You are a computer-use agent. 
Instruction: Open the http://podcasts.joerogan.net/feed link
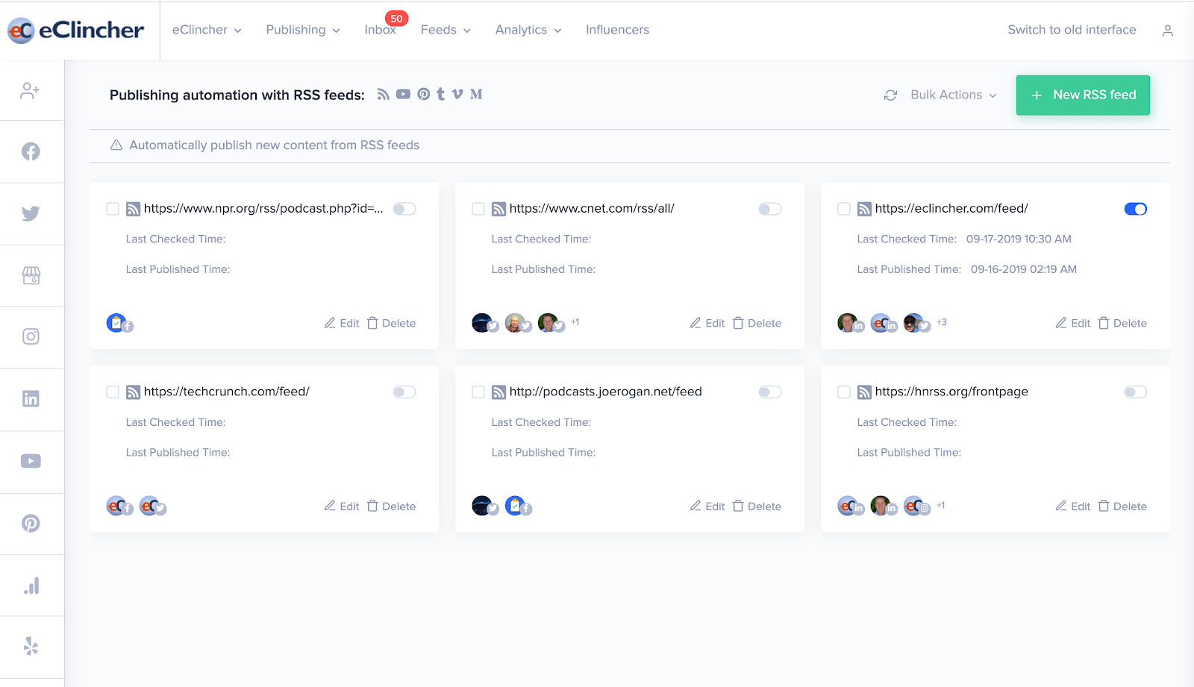coord(605,392)
